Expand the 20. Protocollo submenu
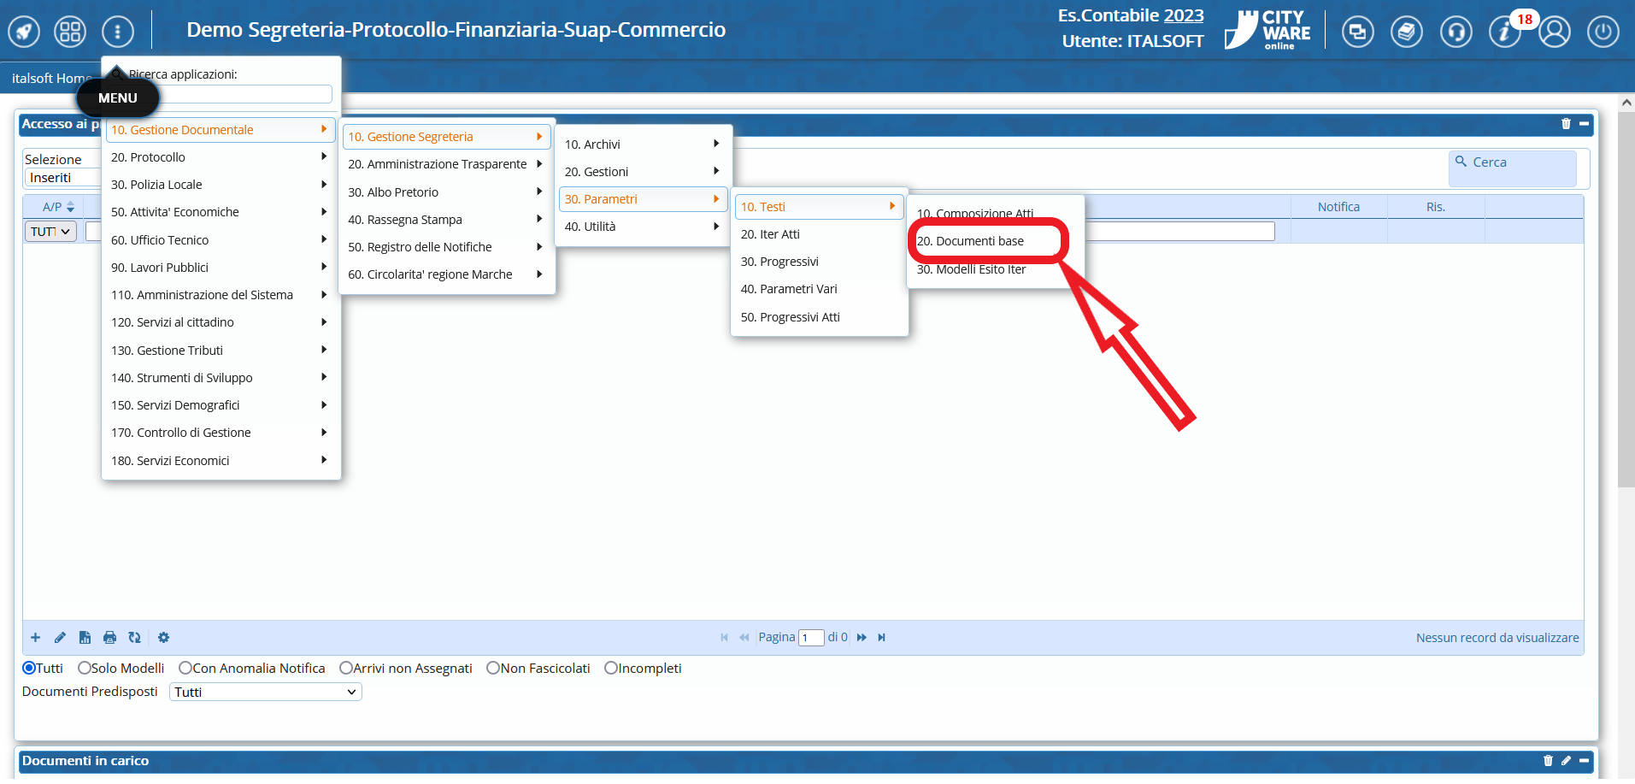This screenshot has width=1635, height=784. click(221, 157)
